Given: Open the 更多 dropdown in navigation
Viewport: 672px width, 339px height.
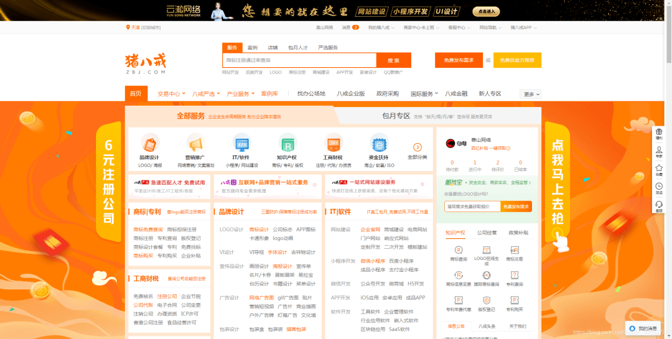Looking at the screenshot, I should click(531, 95).
